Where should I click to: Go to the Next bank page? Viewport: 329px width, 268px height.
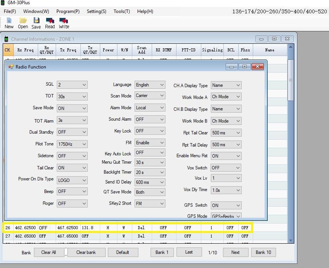coord(235,252)
